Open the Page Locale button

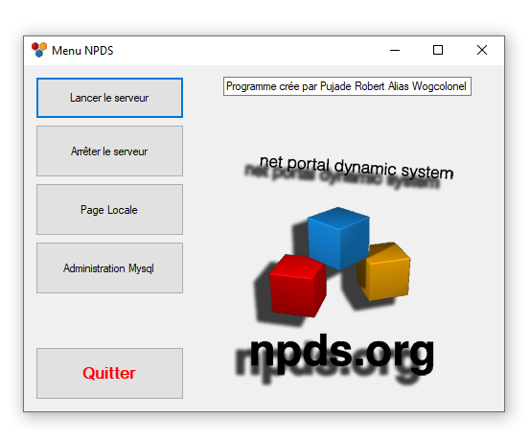109,209
